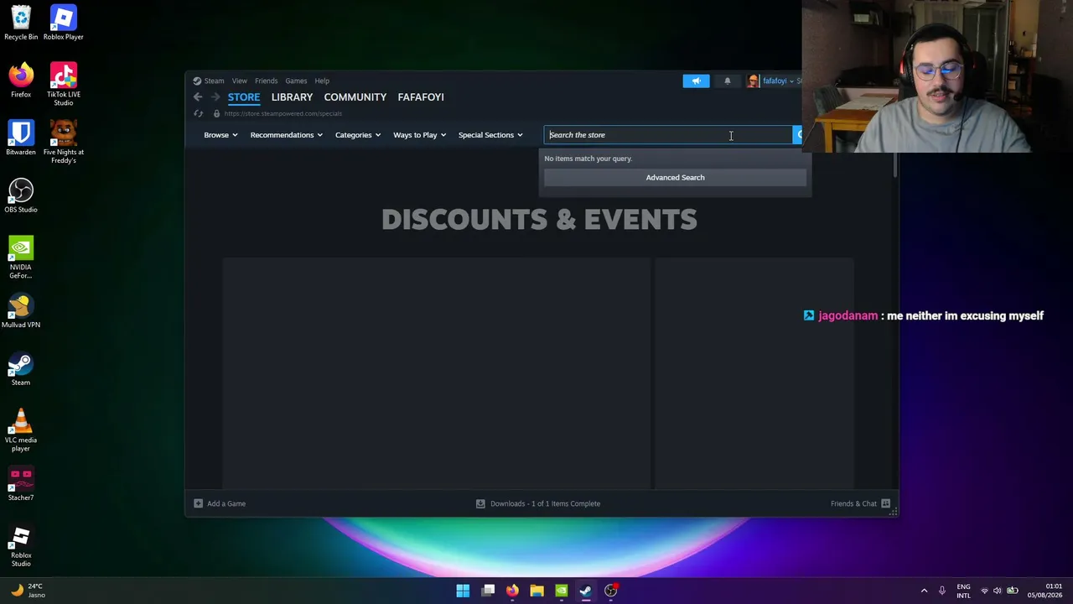The width and height of the screenshot is (1073, 604).
Task: Open NVIDIA app from the taskbar
Action: (561, 591)
